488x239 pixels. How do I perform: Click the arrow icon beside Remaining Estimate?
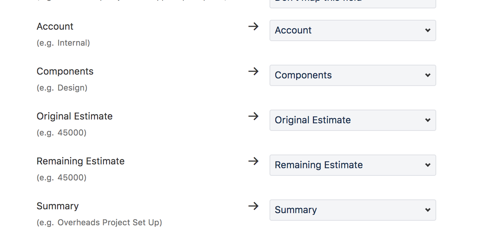coord(253,161)
